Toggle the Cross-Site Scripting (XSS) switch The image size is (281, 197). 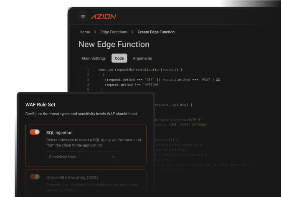[35, 177]
